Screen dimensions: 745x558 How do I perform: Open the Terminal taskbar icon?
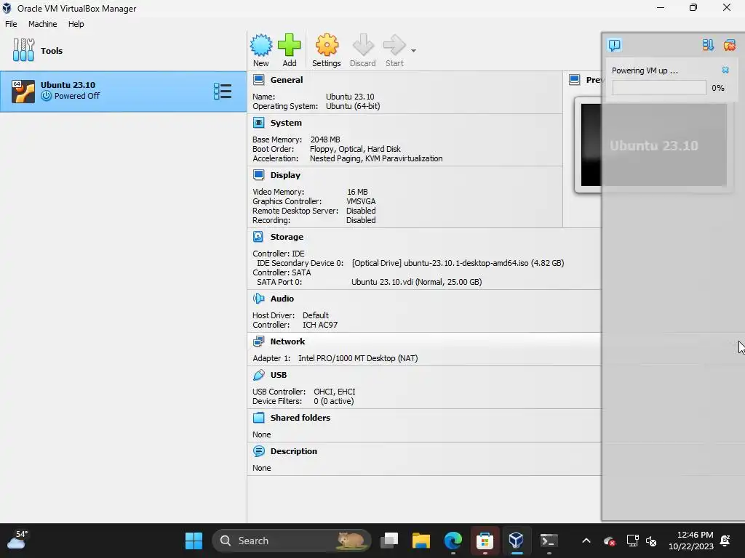pyautogui.click(x=549, y=541)
